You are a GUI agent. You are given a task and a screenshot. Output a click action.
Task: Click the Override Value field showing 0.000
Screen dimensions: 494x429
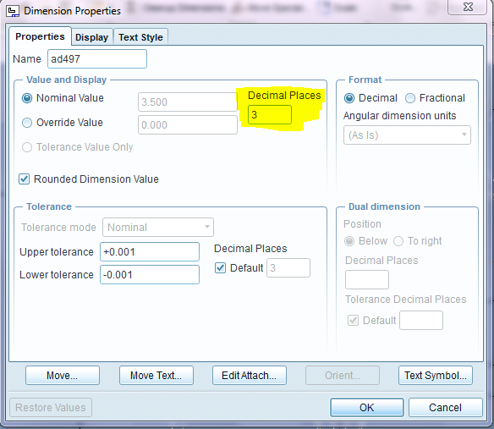(188, 125)
